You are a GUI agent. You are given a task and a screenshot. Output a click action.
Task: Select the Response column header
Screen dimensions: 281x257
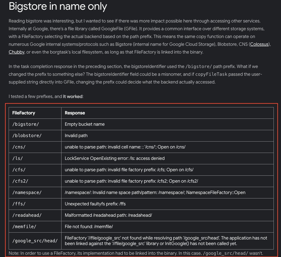(167, 113)
